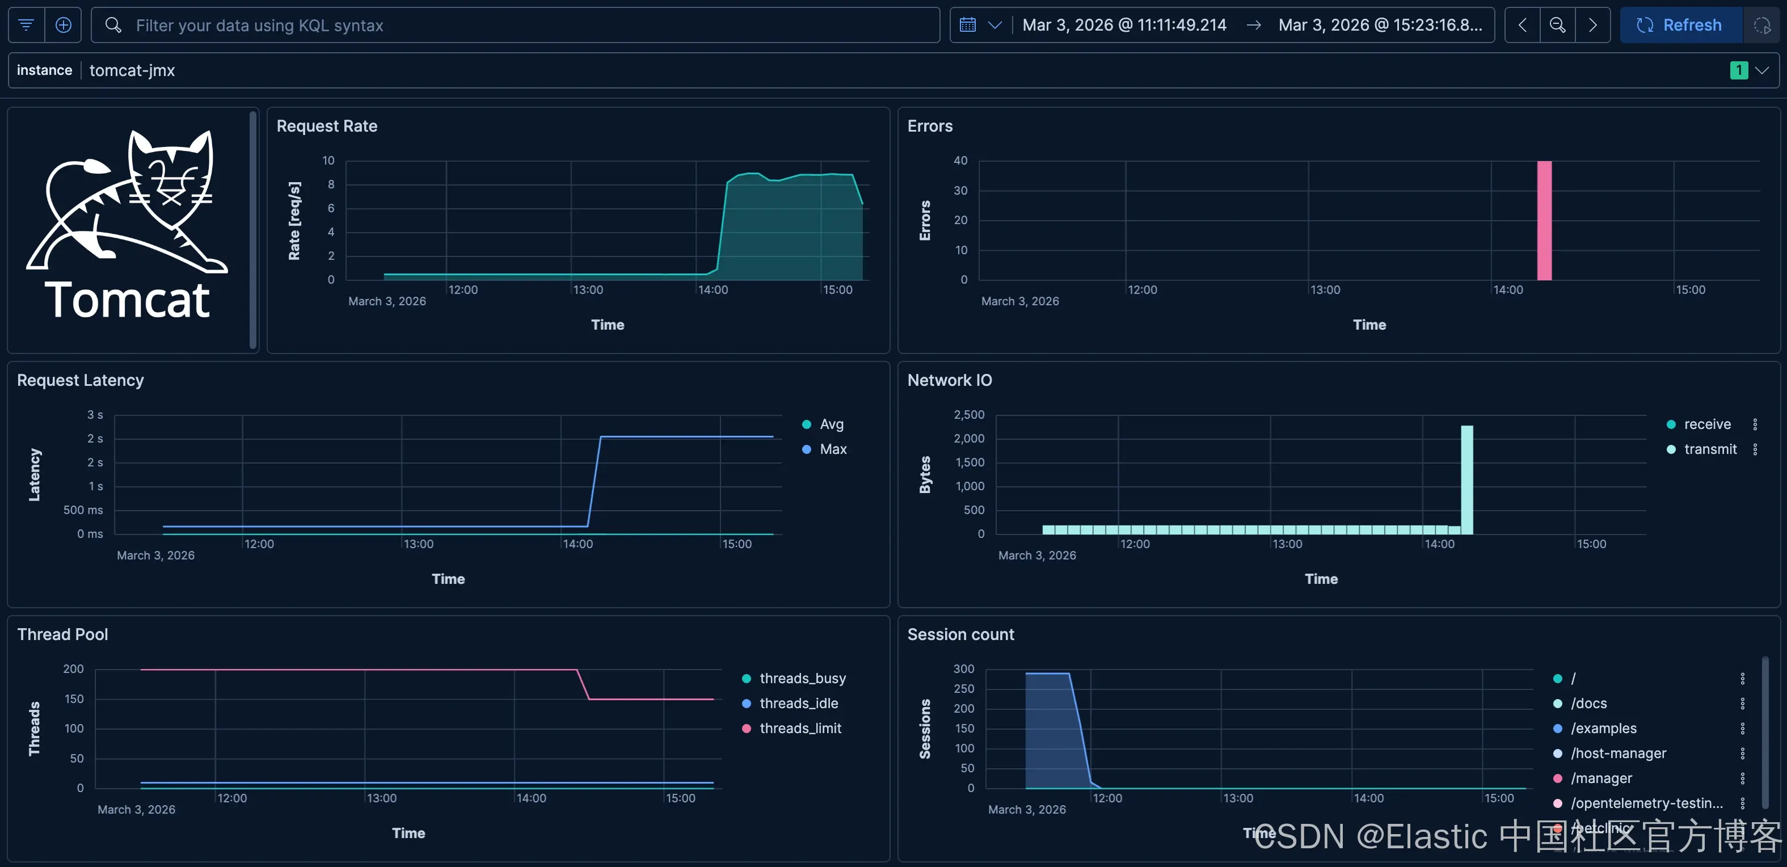Screen dimensions: 1787x867
Task: Open the tomcat-jmx instance selector
Action: point(132,70)
